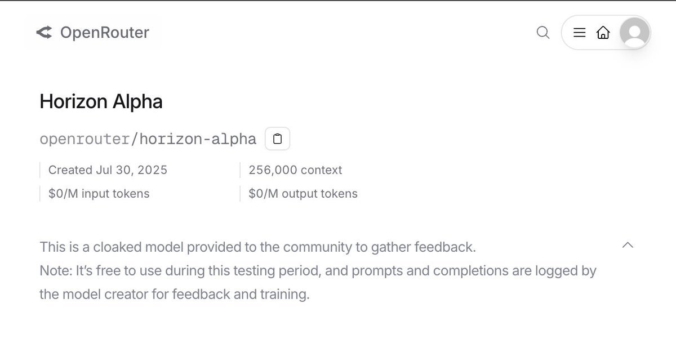Click the $0/M output tokens label
Screen dimensions: 676x352
click(303, 194)
